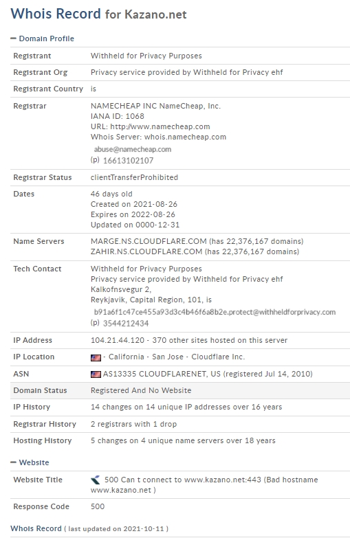Click the Whois Record for Kazano.net title
350x538 pixels.
click(x=98, y=14)
